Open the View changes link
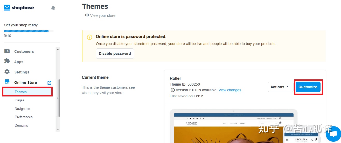Screen dimensions: 341x143 (230, 90)
